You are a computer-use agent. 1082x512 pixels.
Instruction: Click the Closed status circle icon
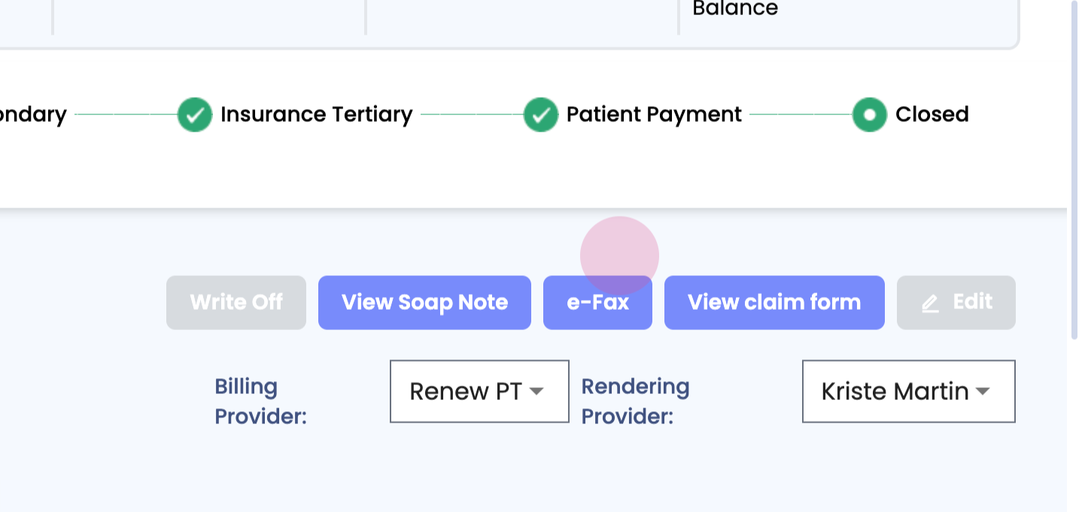coord(869,115)
